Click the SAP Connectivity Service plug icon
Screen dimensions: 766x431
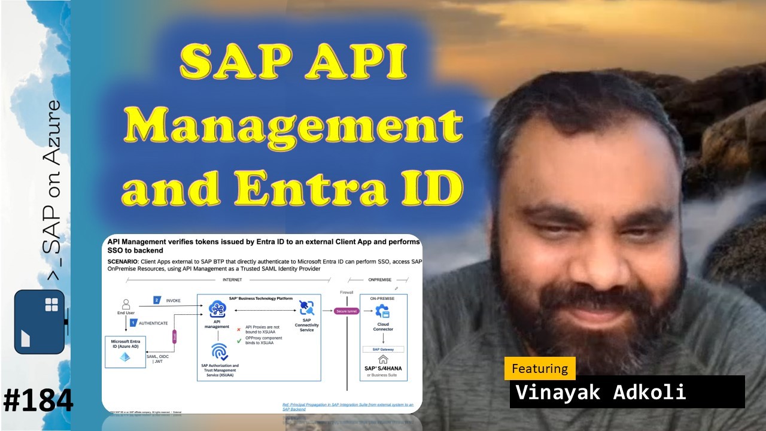[306, 308]
